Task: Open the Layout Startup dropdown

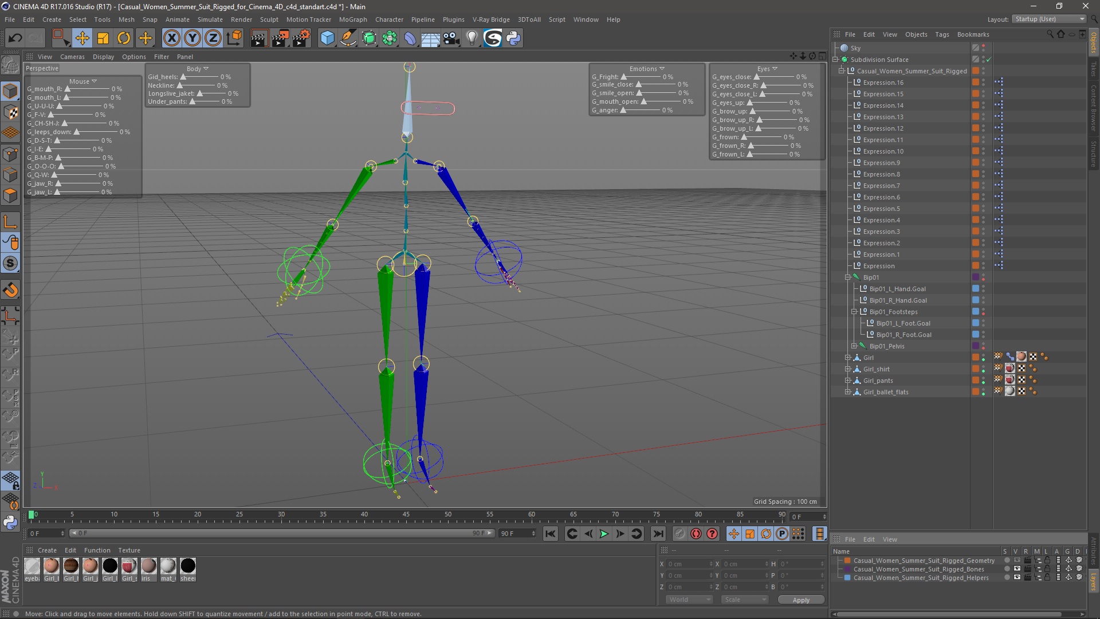Action: [1049, 19]
